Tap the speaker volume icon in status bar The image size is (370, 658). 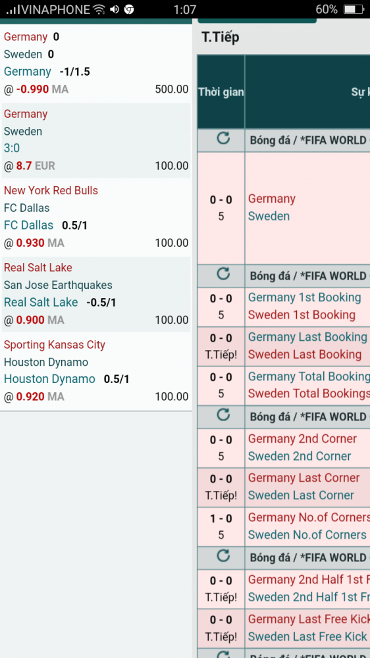[115, 9]
